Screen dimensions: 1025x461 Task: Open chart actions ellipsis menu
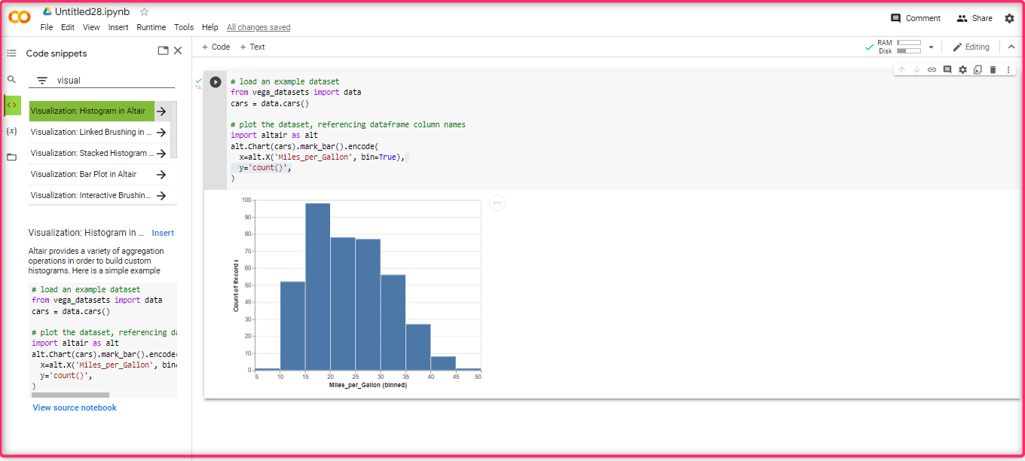(497, 203)
